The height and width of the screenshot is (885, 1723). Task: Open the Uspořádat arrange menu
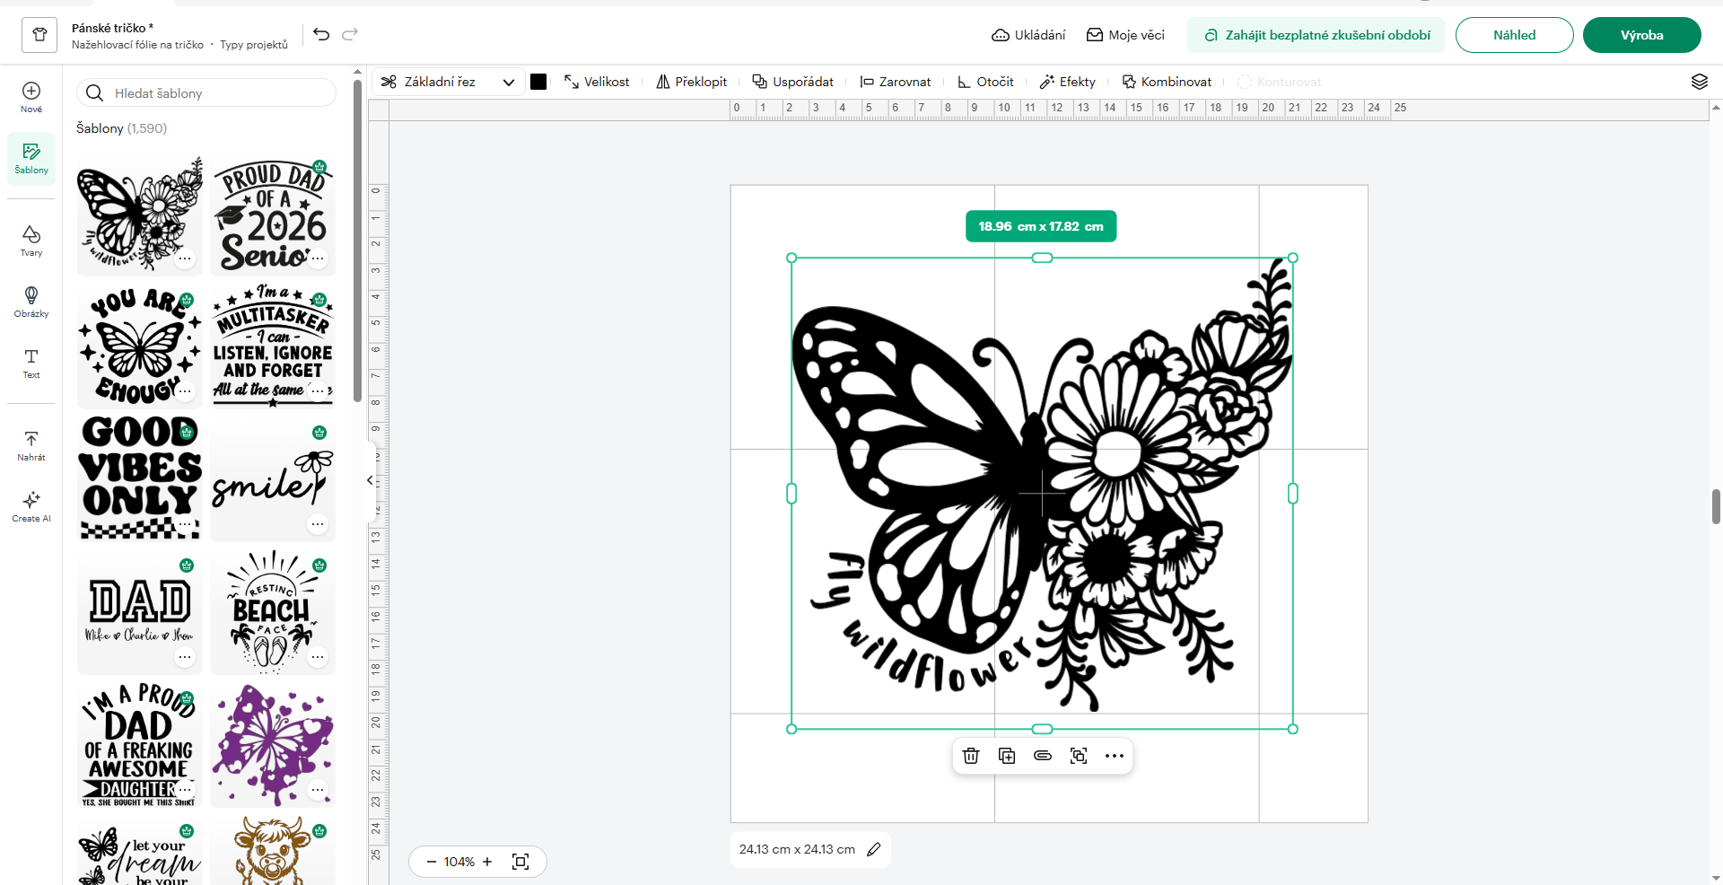[792, 82]
